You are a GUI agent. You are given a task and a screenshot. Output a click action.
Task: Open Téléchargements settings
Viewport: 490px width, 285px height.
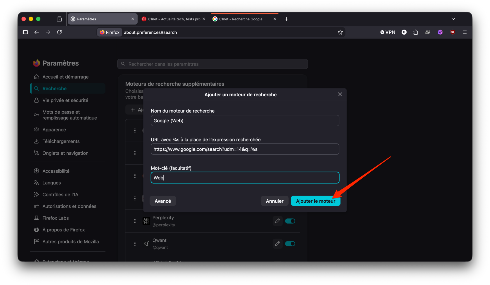click(68, 141)
